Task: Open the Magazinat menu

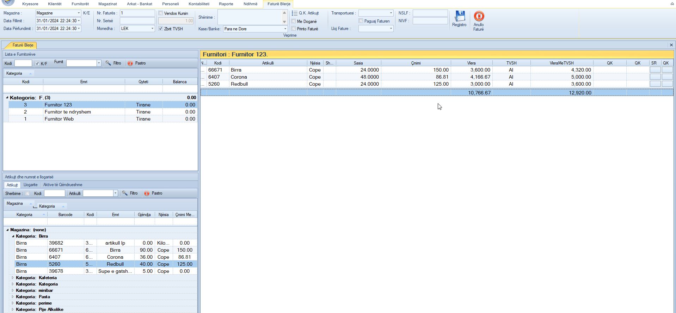Action: 107,4
